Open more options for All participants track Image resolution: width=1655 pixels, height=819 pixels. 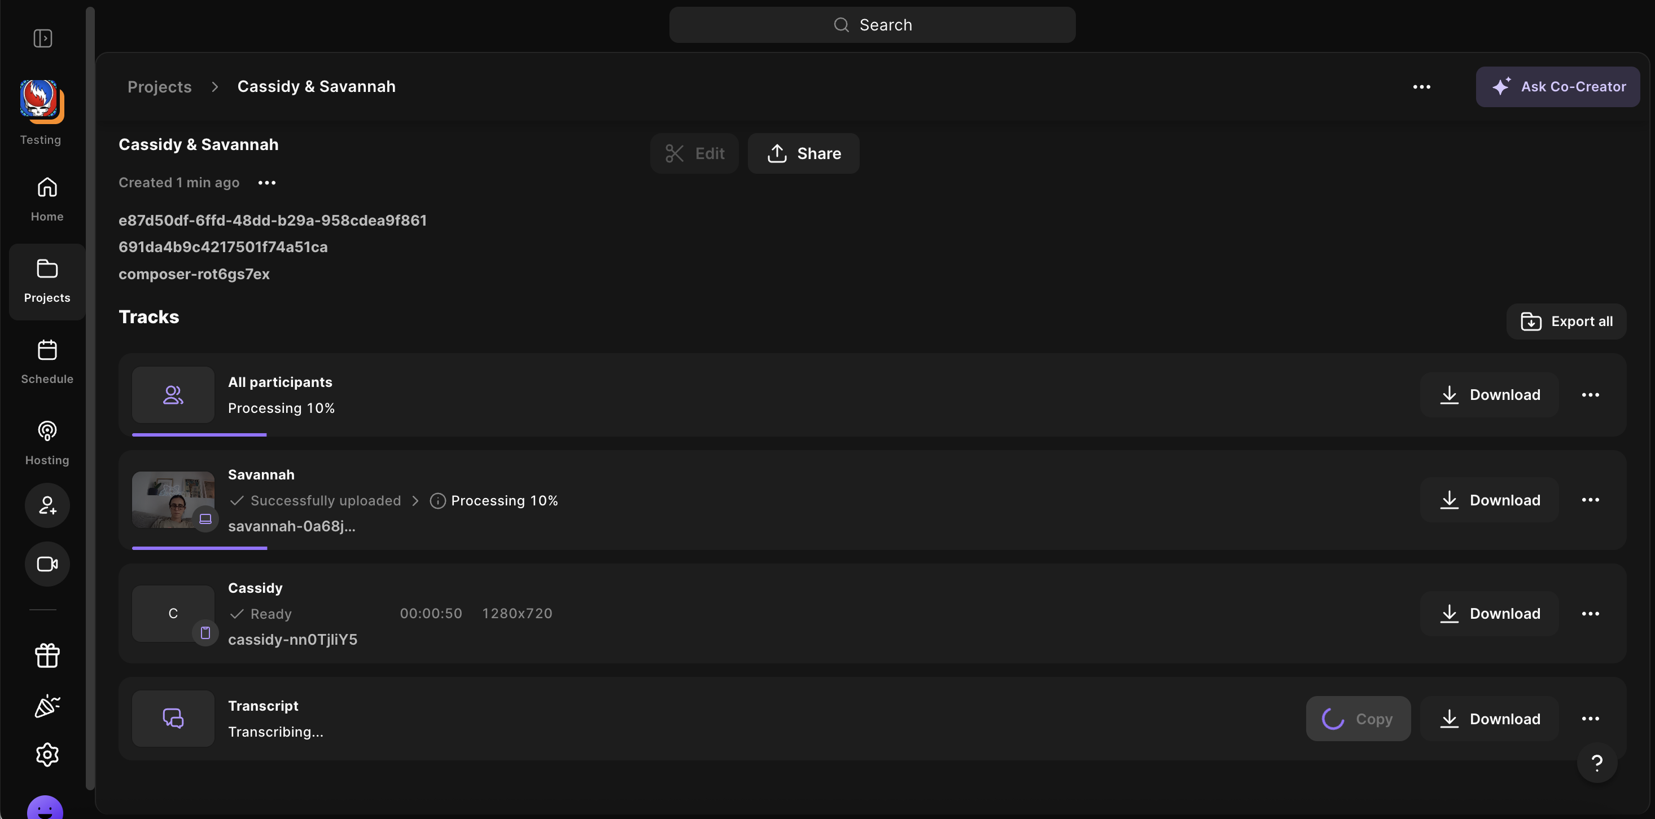[x=1590, y=395]
